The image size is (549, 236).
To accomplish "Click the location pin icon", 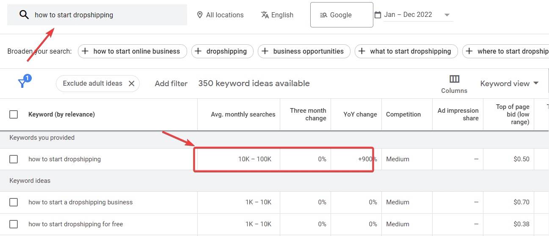I will click(x=200, y=15).
